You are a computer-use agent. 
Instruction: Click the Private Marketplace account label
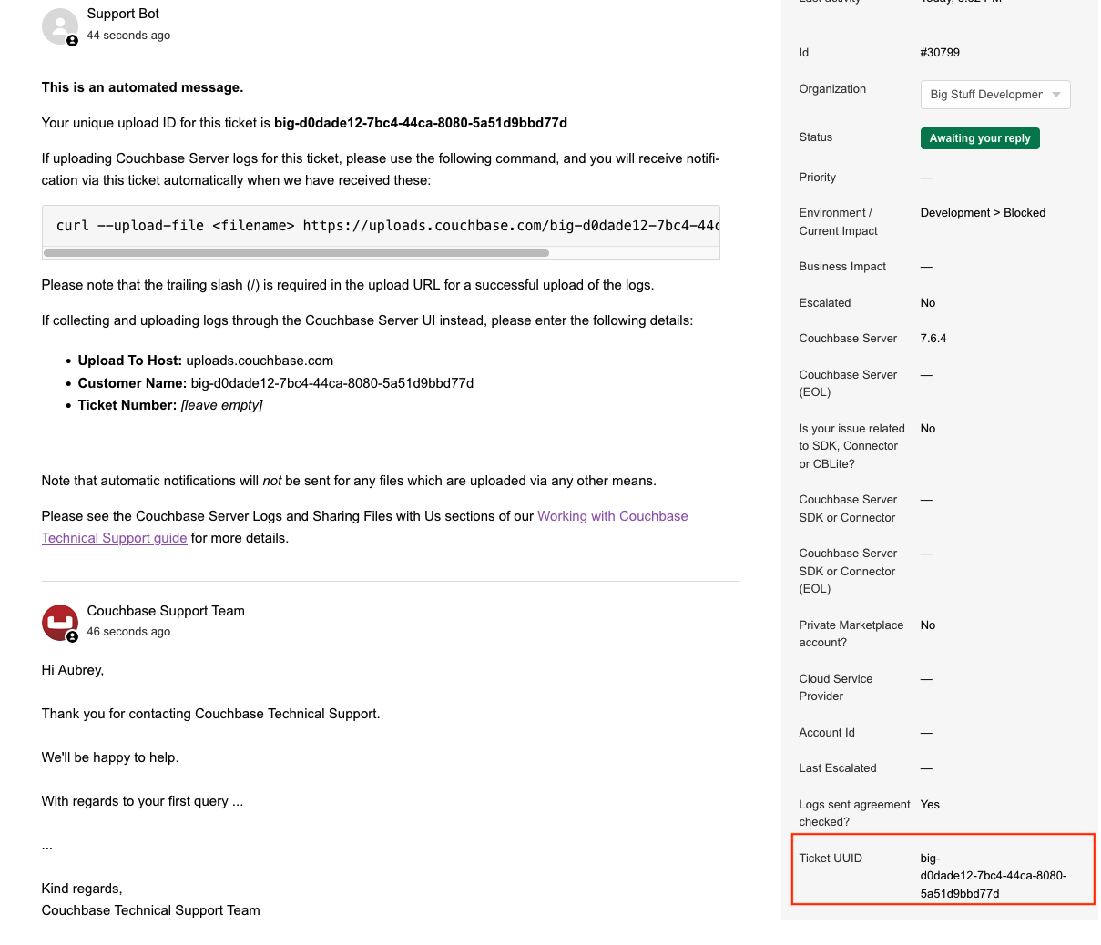851,634
